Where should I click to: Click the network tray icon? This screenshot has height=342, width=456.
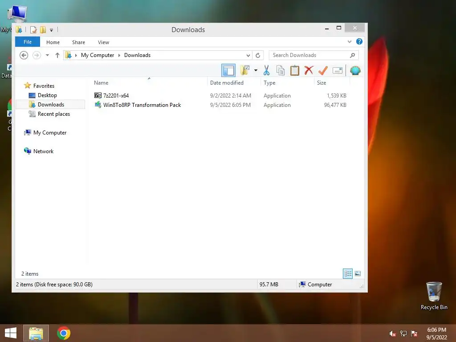(403, 333)
